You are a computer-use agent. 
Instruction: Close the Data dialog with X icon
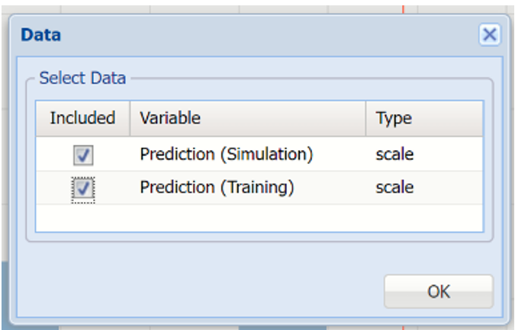click(489, 34)
